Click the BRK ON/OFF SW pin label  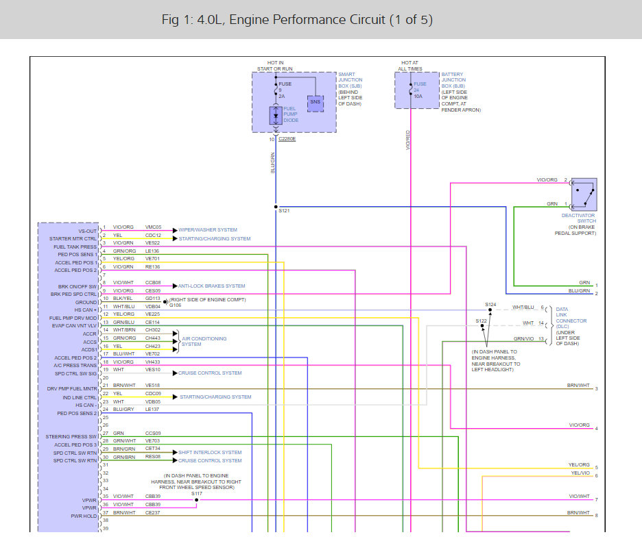(x=77, y=287)
